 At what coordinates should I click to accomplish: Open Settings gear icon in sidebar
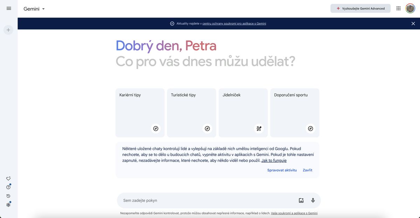8,205
